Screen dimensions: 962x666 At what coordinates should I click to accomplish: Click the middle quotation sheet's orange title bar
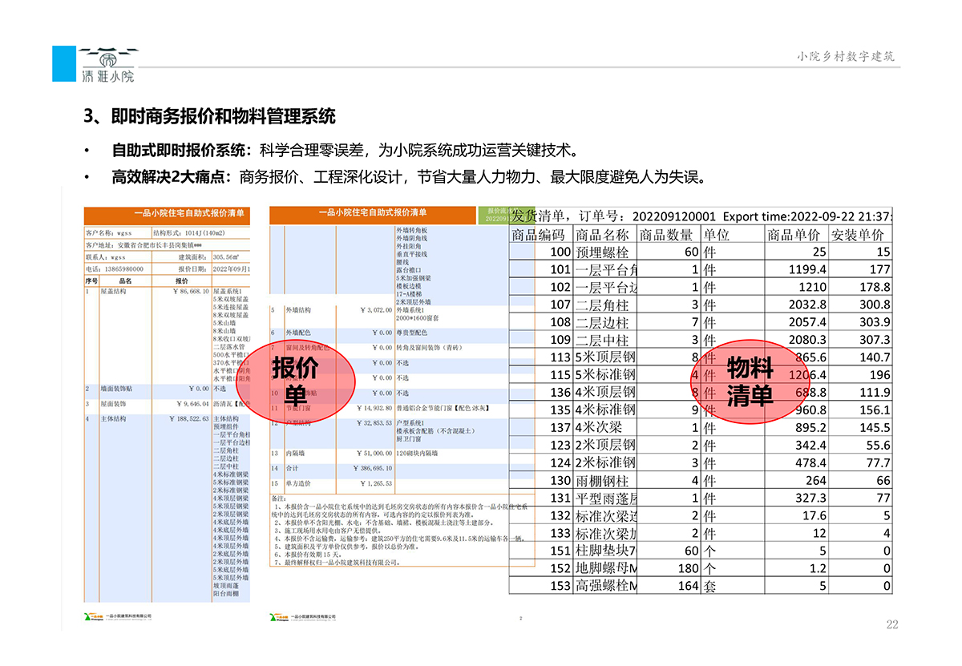coord(373,213)
